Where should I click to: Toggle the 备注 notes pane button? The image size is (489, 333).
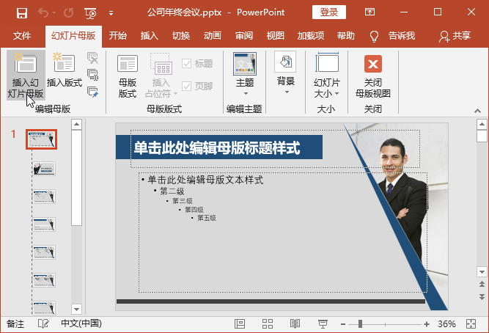15,324
